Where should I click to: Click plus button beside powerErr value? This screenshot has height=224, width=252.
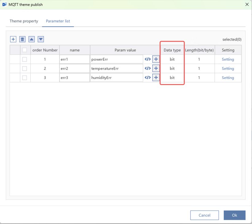coord(156,59)
